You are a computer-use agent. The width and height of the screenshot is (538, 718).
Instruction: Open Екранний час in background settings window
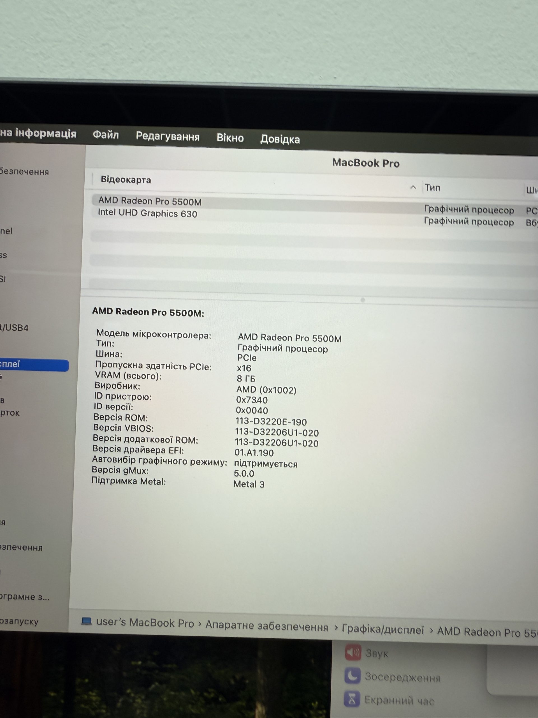tap(399, 701)
